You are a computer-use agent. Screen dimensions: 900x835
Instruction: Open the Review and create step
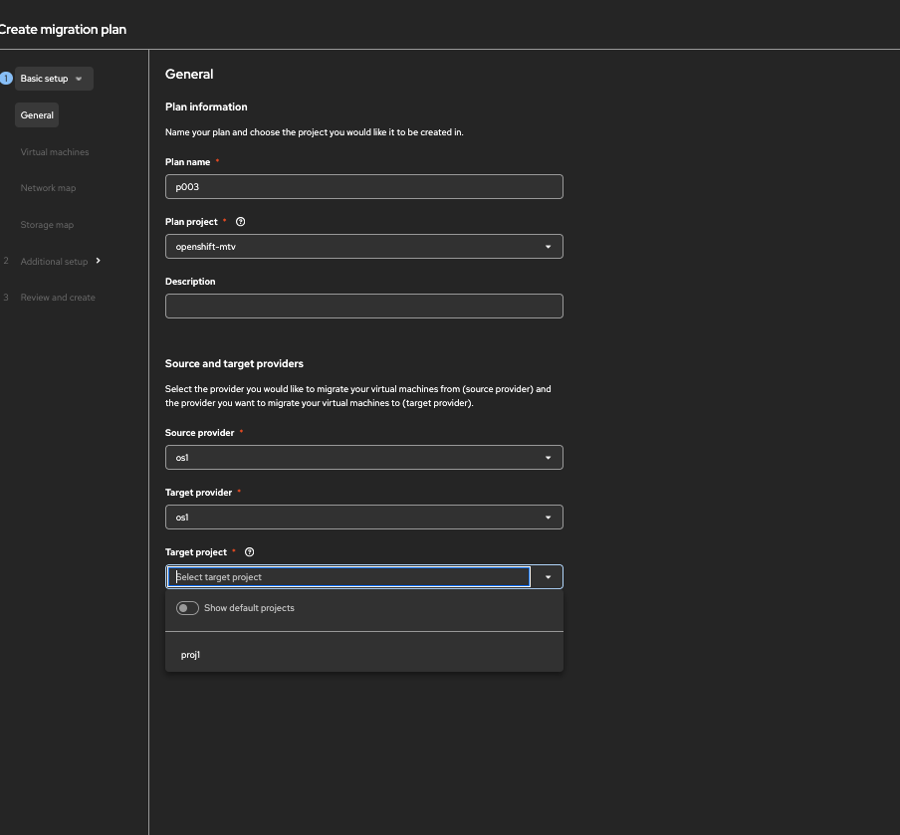click(x=58, y=298)
